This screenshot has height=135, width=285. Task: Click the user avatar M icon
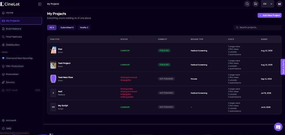click(x=279, y=4)
